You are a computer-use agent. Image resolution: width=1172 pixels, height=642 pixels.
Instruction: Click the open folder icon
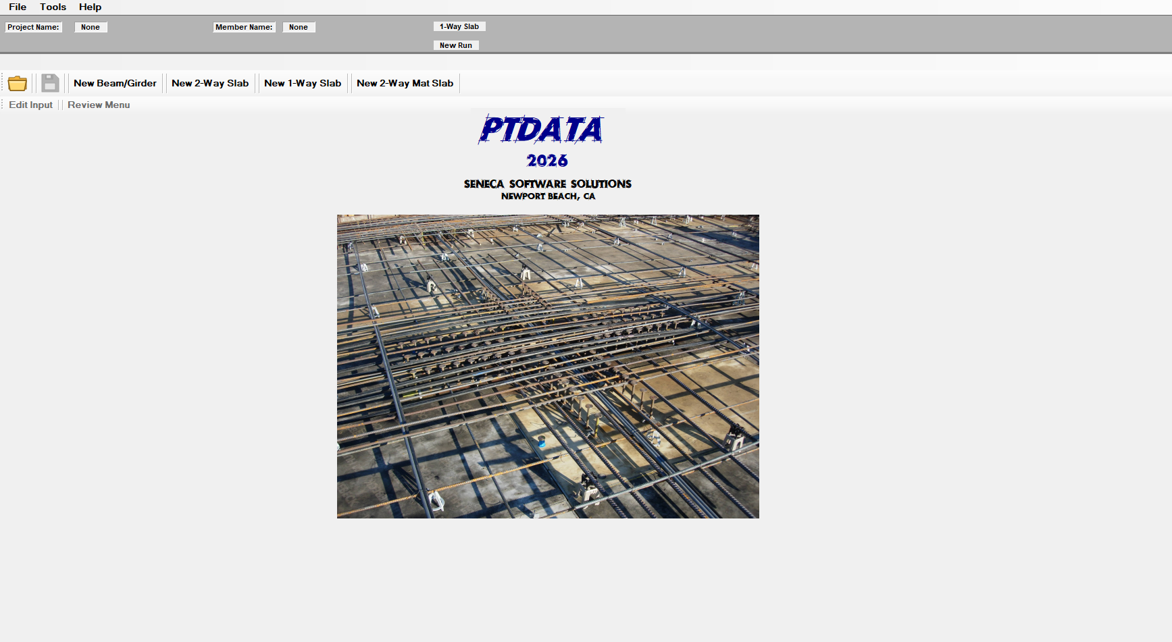coord(18,83)
